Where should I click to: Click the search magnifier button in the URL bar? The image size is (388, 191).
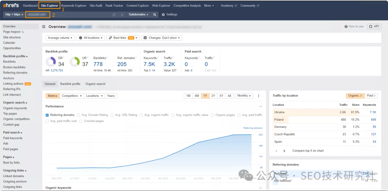[x=154, y=15]
